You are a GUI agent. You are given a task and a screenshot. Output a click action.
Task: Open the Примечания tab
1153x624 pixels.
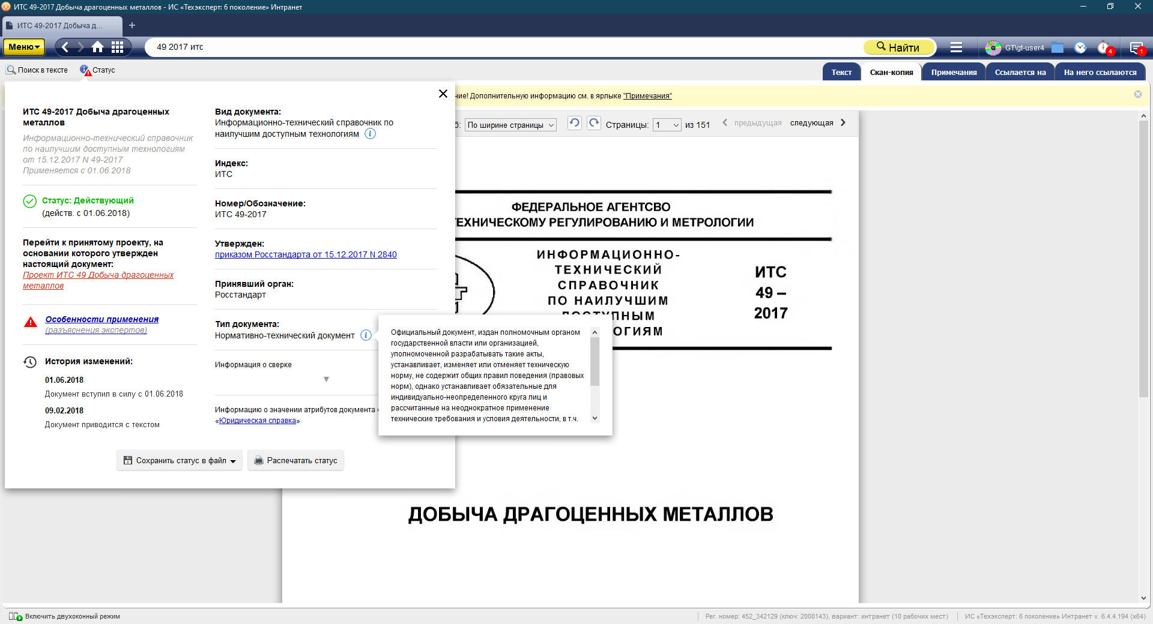[x=954, y=72]
